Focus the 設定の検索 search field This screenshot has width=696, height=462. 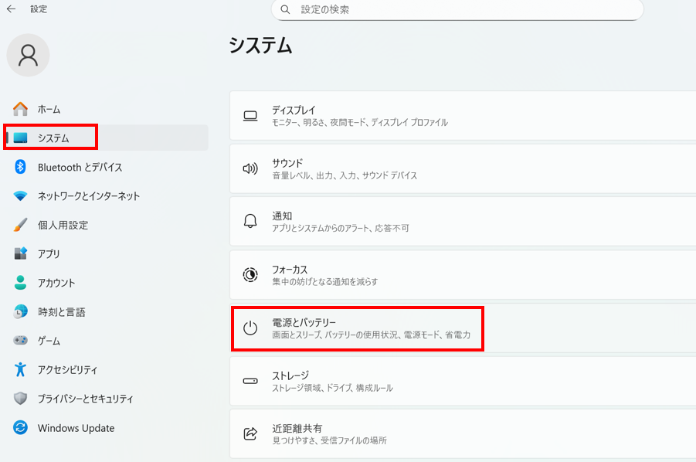463,10
